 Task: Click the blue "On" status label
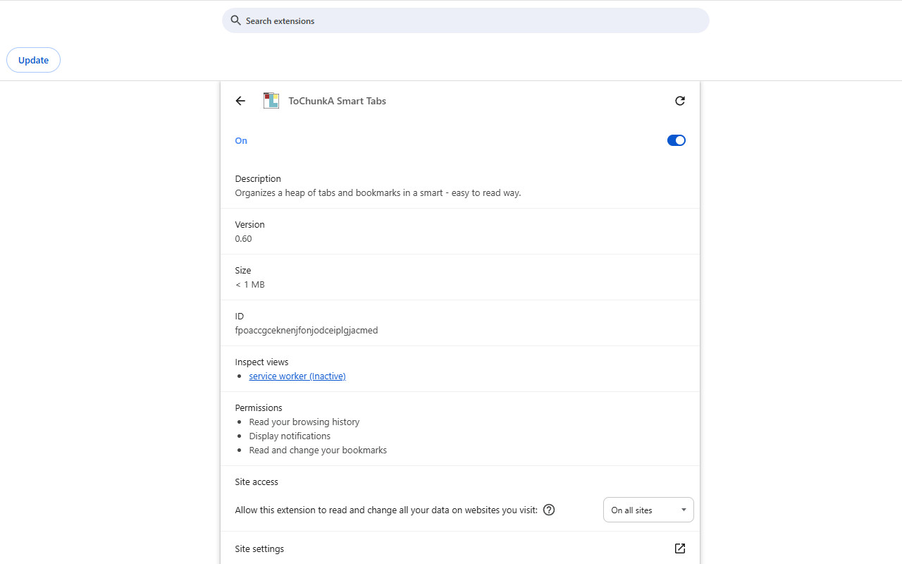coord(241,140)
